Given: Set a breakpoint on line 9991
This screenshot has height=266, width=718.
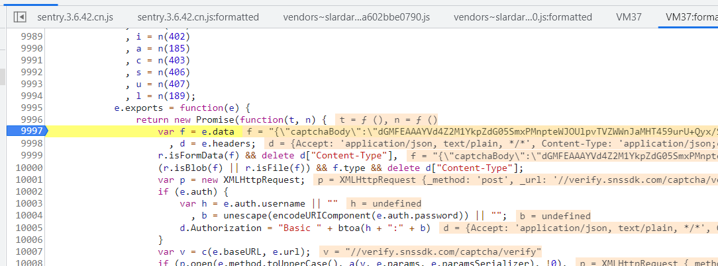Looking at the screenshot, I should [32, 60].
